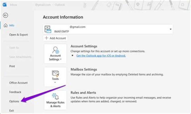
Task: Click 'Manage the size of your mailbox' description
Action: [x=117, y=74]
